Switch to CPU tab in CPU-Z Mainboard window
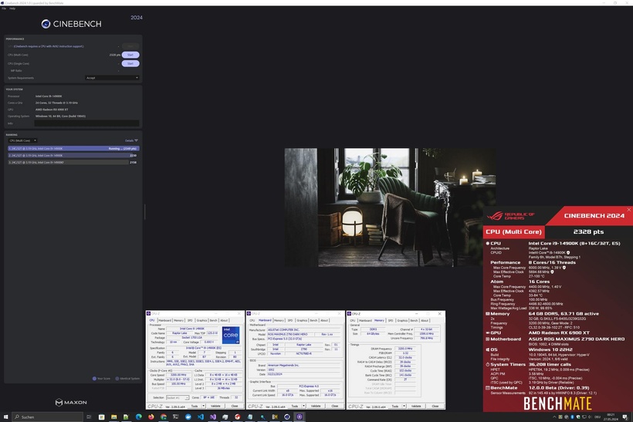633x422 pixels. (x=252, y=320)
